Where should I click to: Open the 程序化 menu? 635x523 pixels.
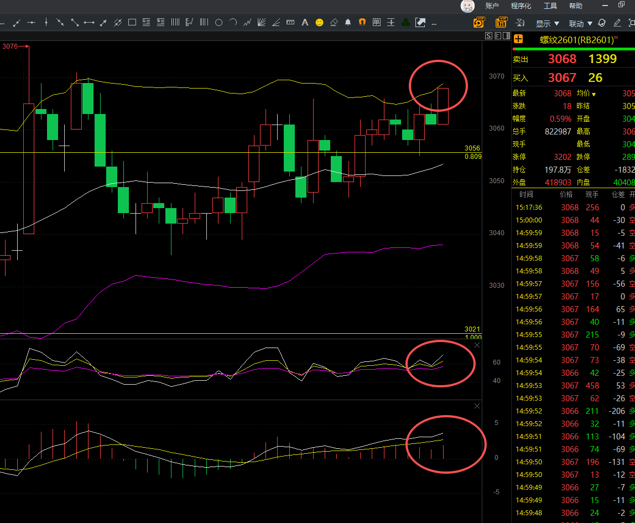point(521,6)
